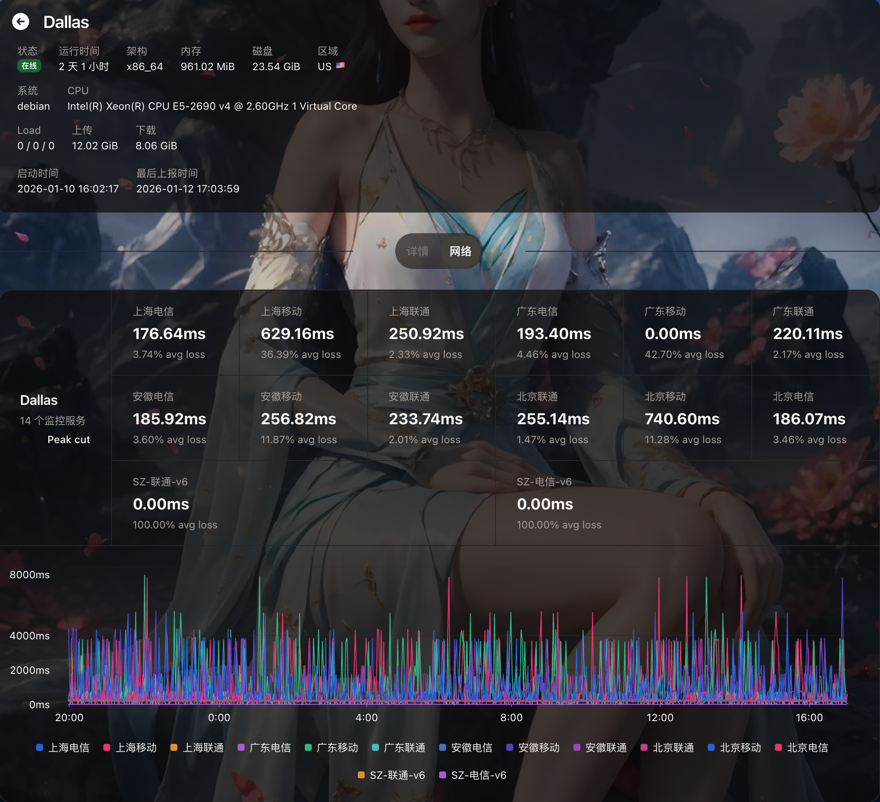Switch to the 详情 tab
Viewport: 880px width, 802px height.
pos(417,251)
